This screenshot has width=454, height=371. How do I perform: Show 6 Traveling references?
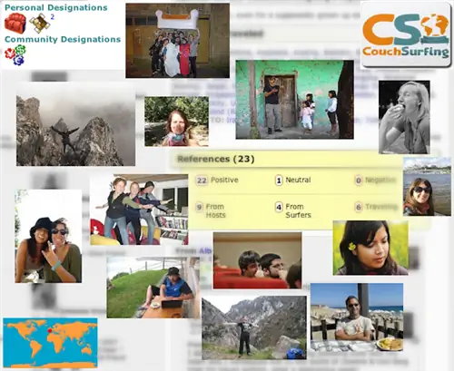click(376, 207)
